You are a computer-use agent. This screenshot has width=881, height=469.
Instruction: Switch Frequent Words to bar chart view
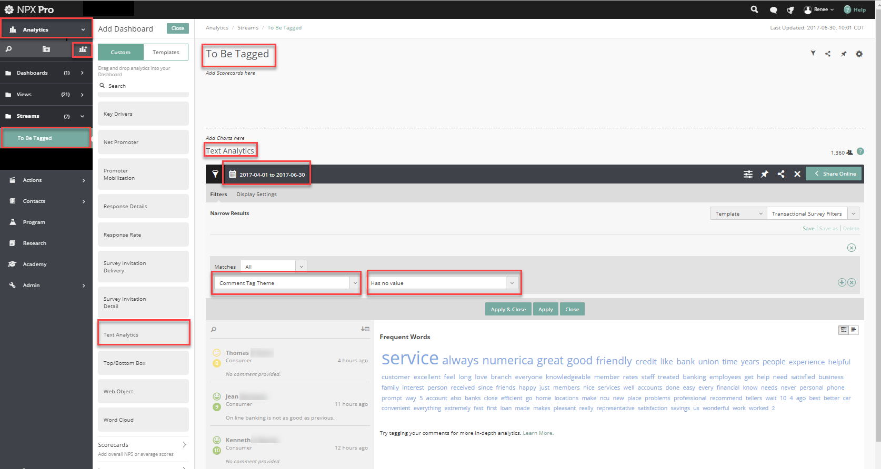(x=854, y=330)
